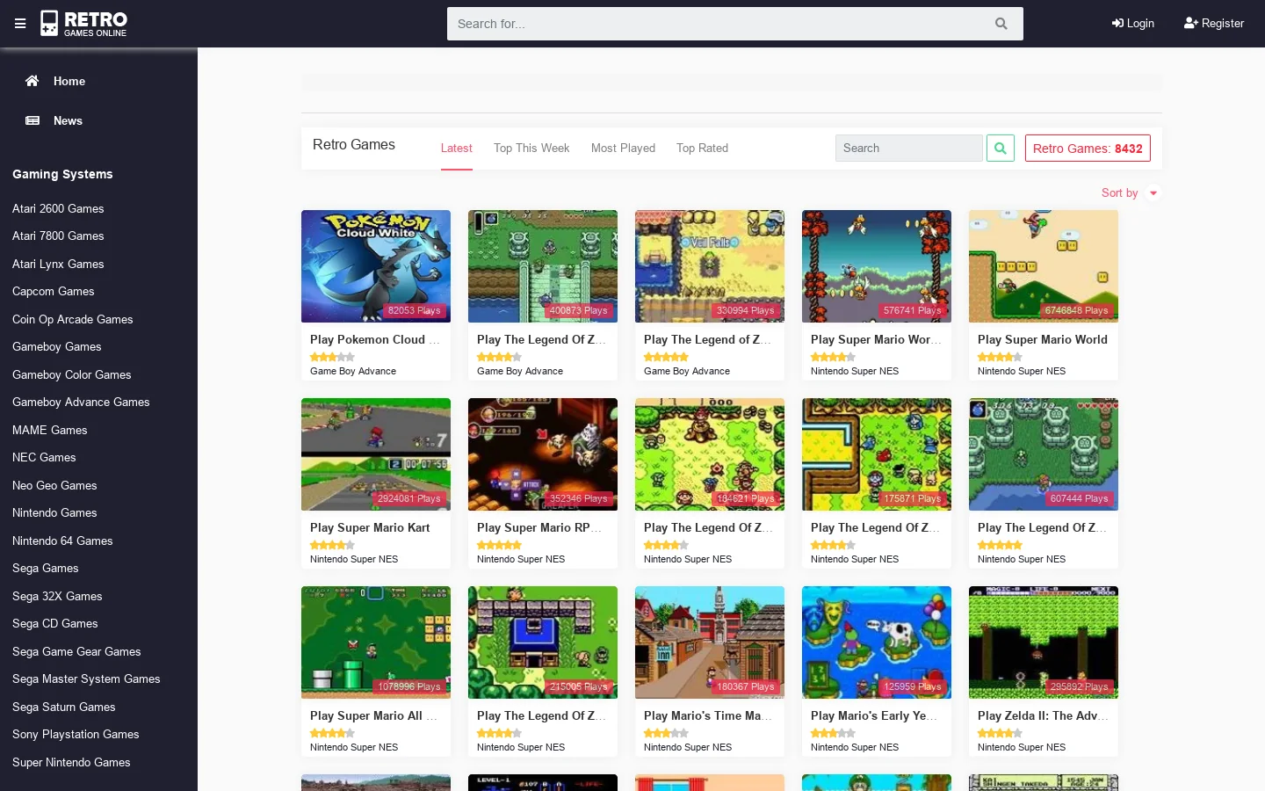The height and width of the screenshot is (791, 1265).
Task: Open Atari Lynx Games category
Action: pos(58,264)
